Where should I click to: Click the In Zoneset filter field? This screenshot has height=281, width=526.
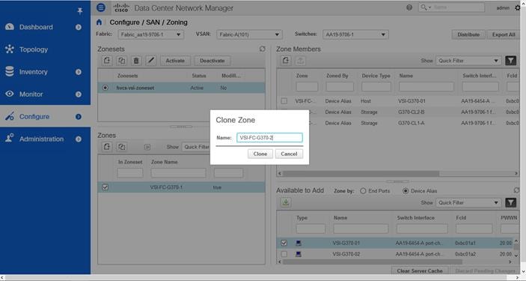(x=130, y=173)
